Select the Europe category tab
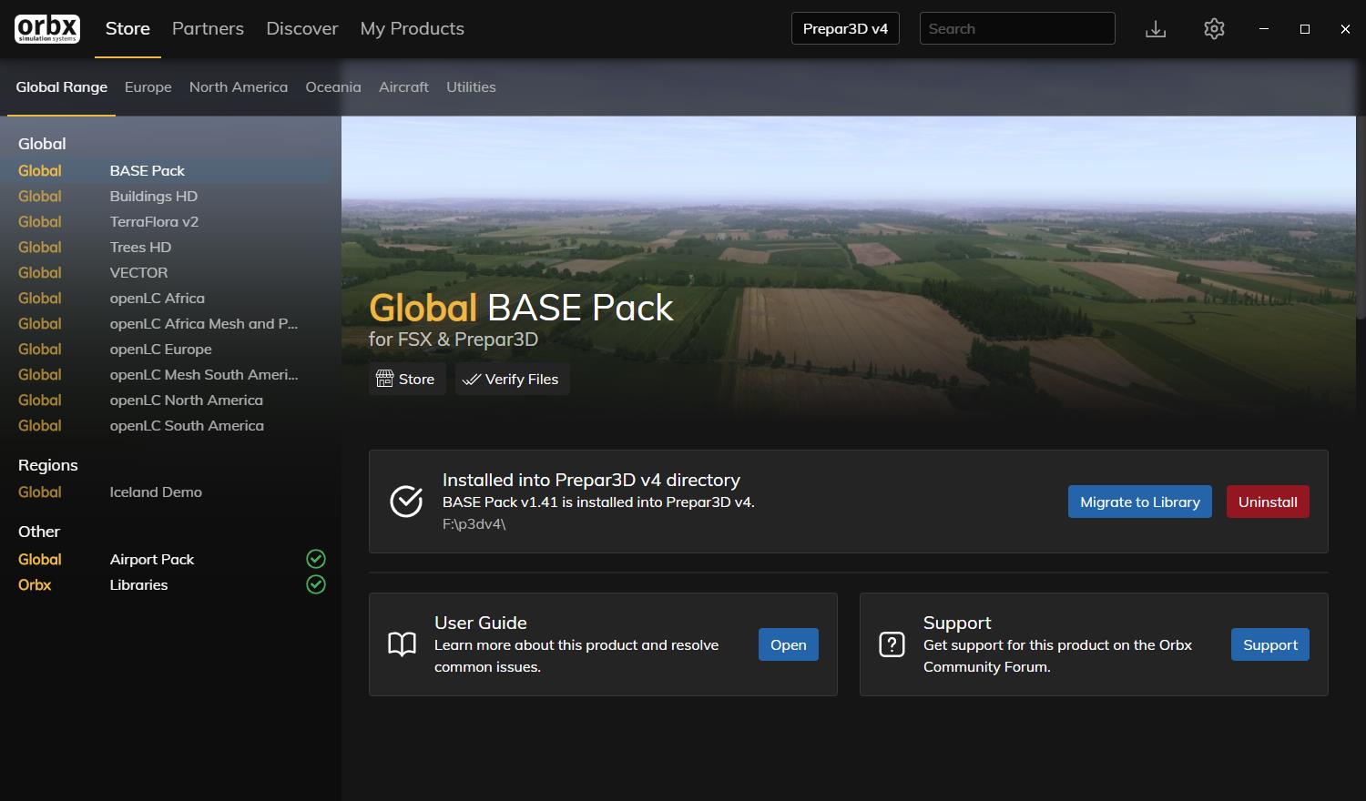The height and width of the screenshot is (801, 1366). (x=148, y=87)
